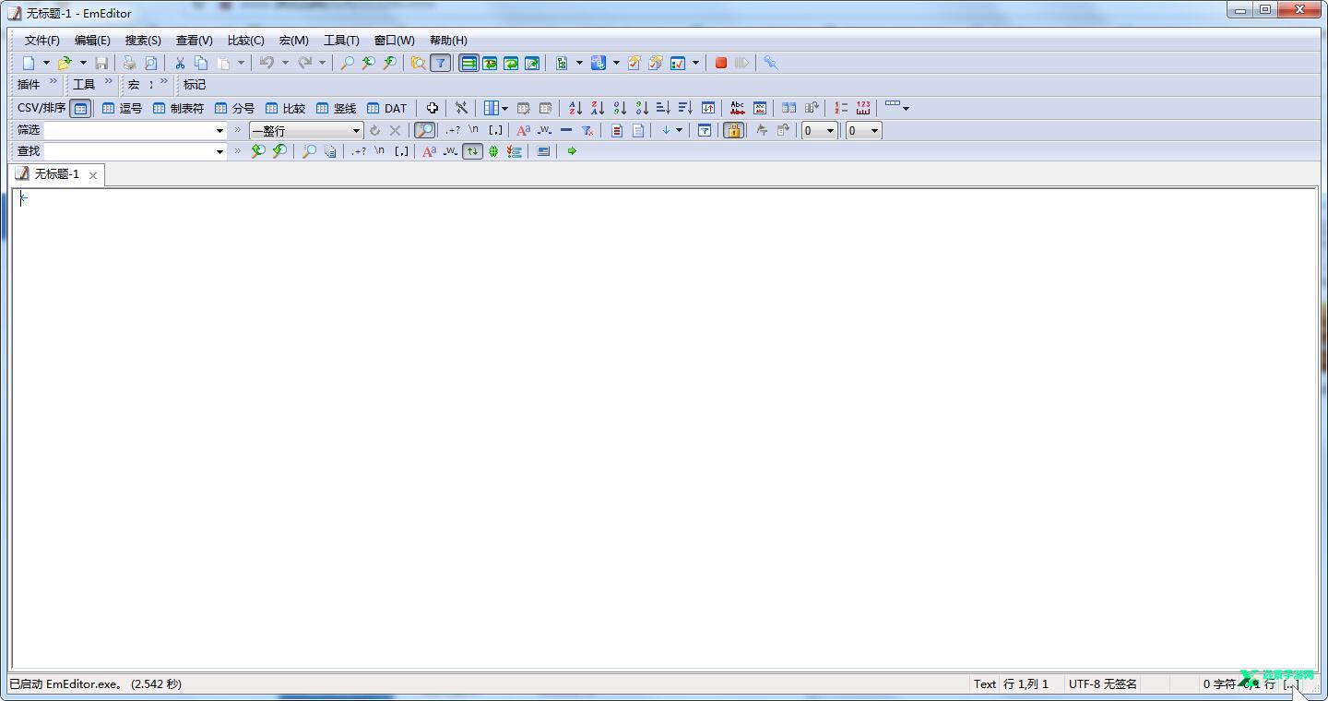Toggle whole-word matching in the find bar

click(450, 151)
